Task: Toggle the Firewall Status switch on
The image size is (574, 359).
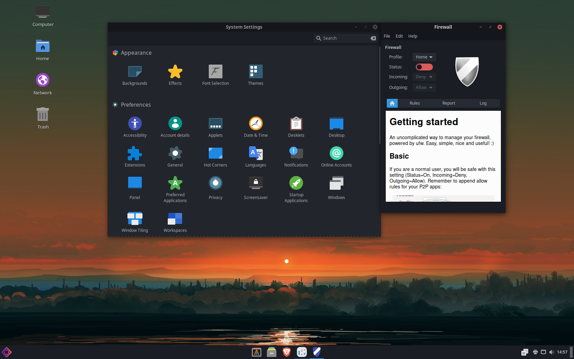Action: point(424,67)
